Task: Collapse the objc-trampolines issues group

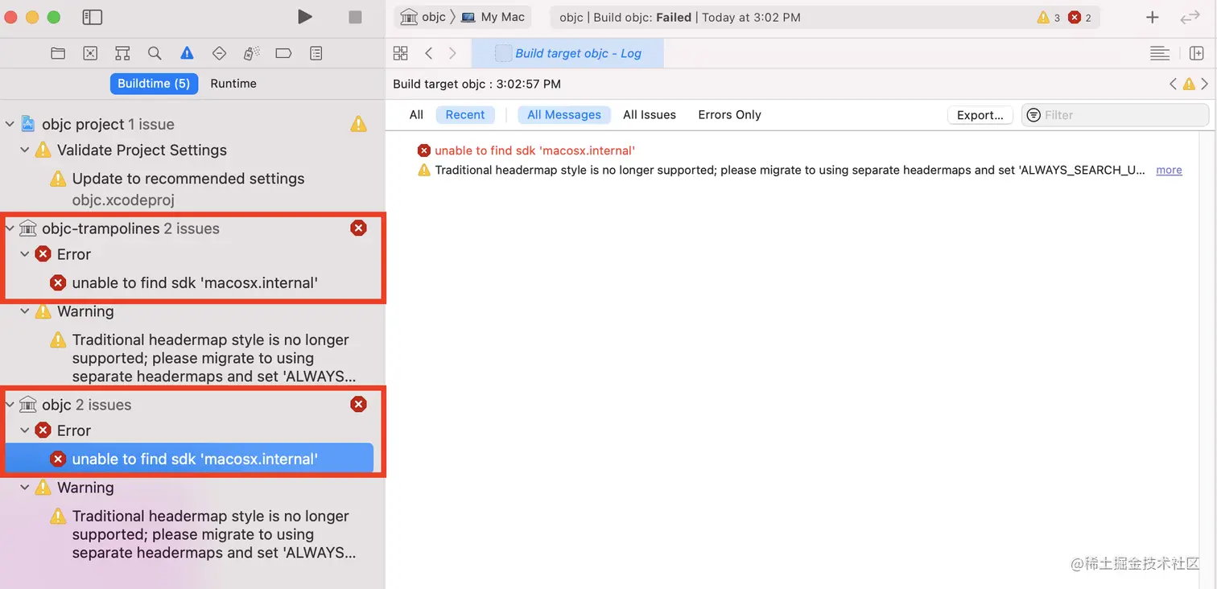Action: 10,229
